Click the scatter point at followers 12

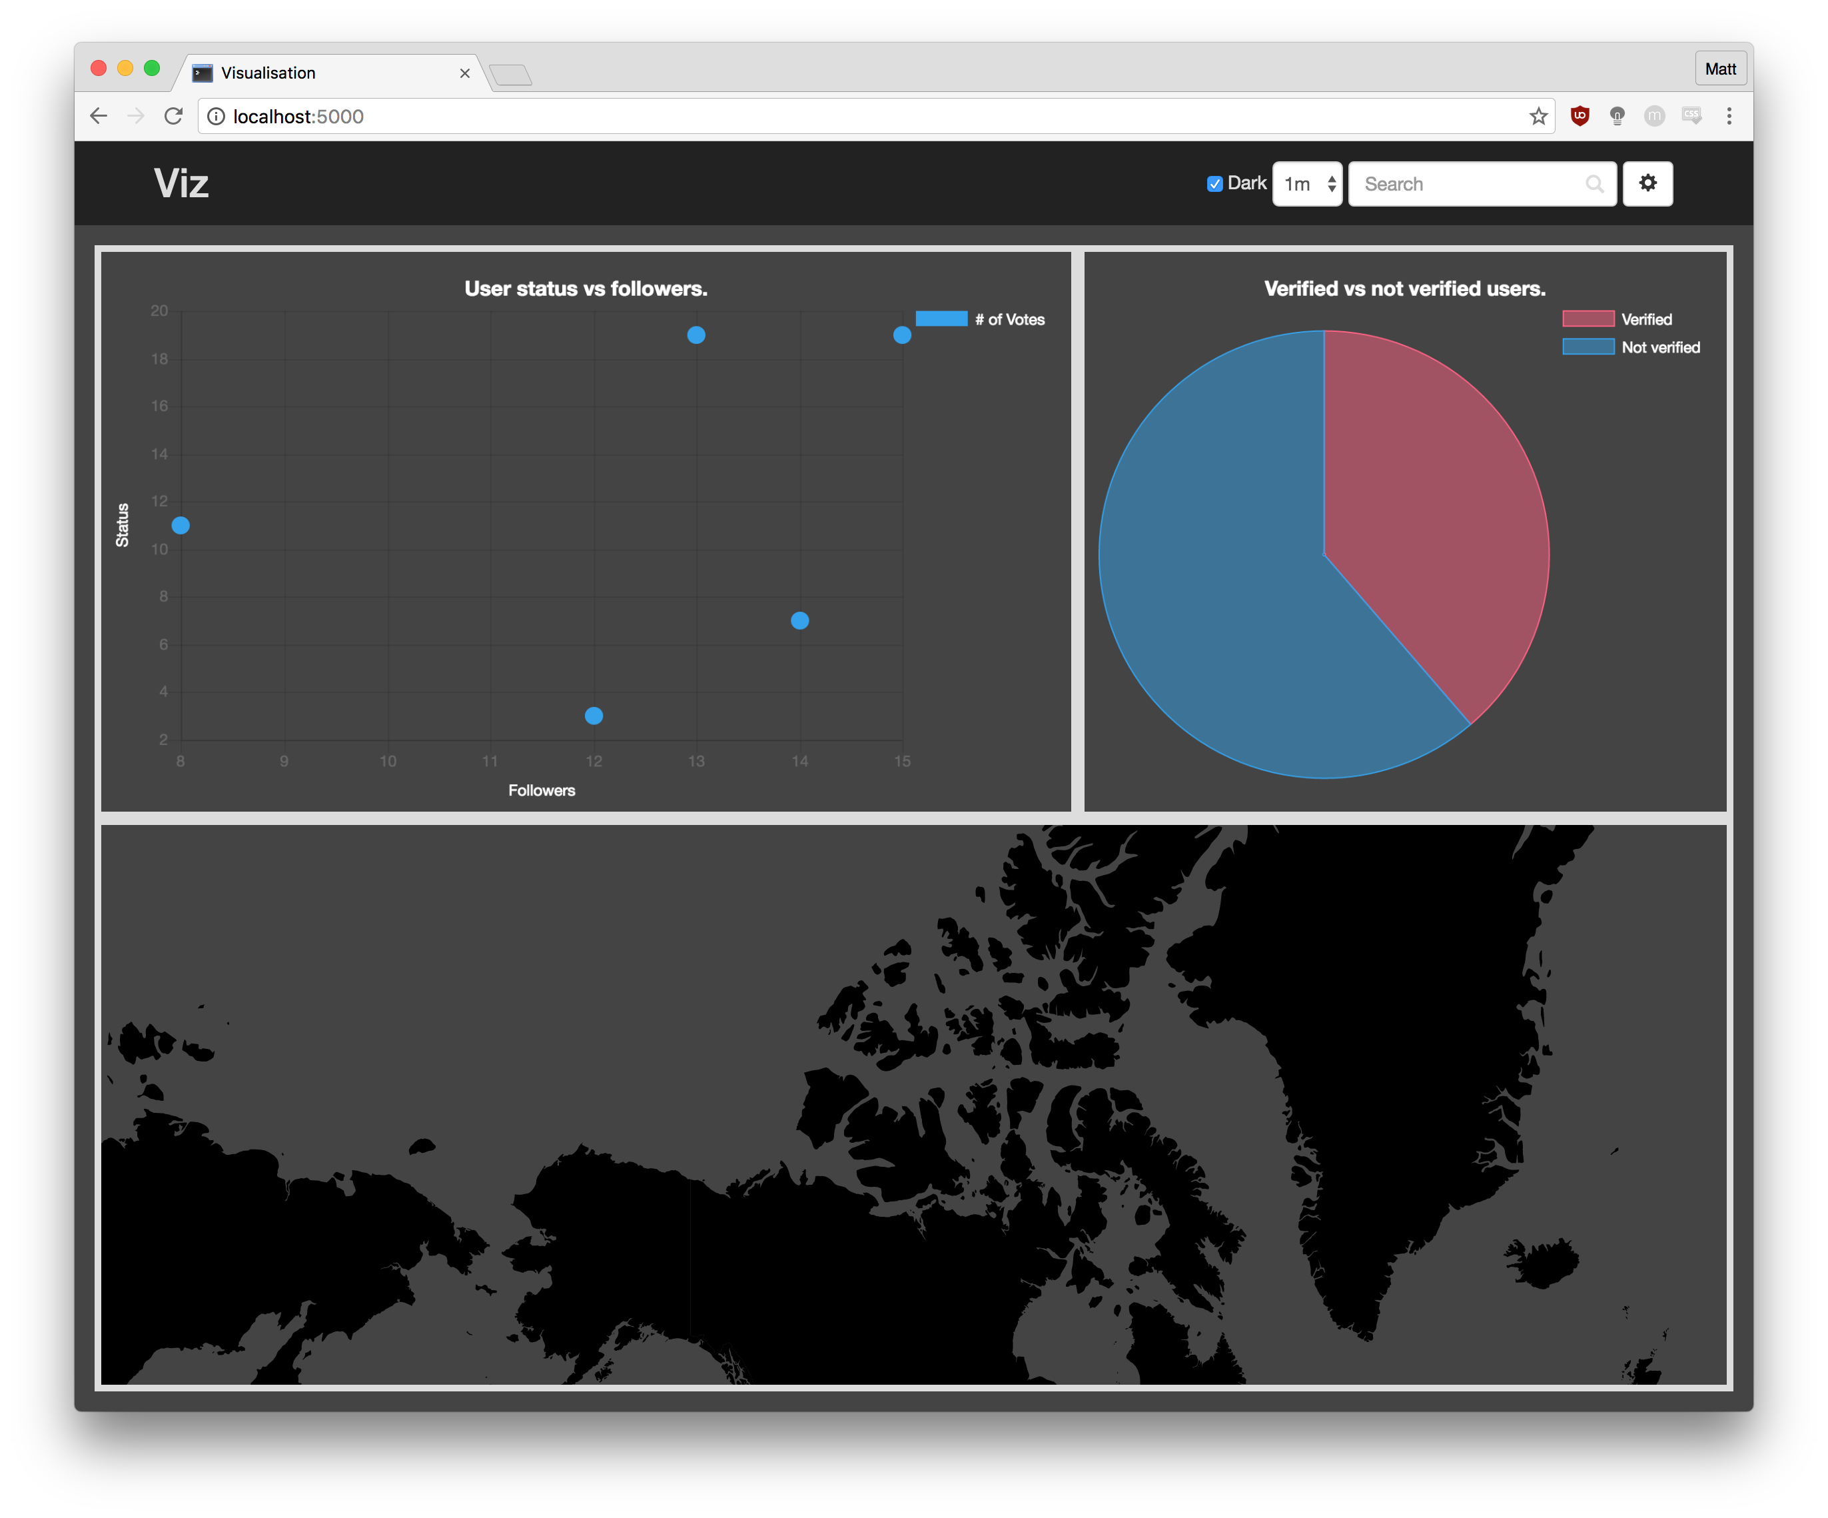[594, 716]
